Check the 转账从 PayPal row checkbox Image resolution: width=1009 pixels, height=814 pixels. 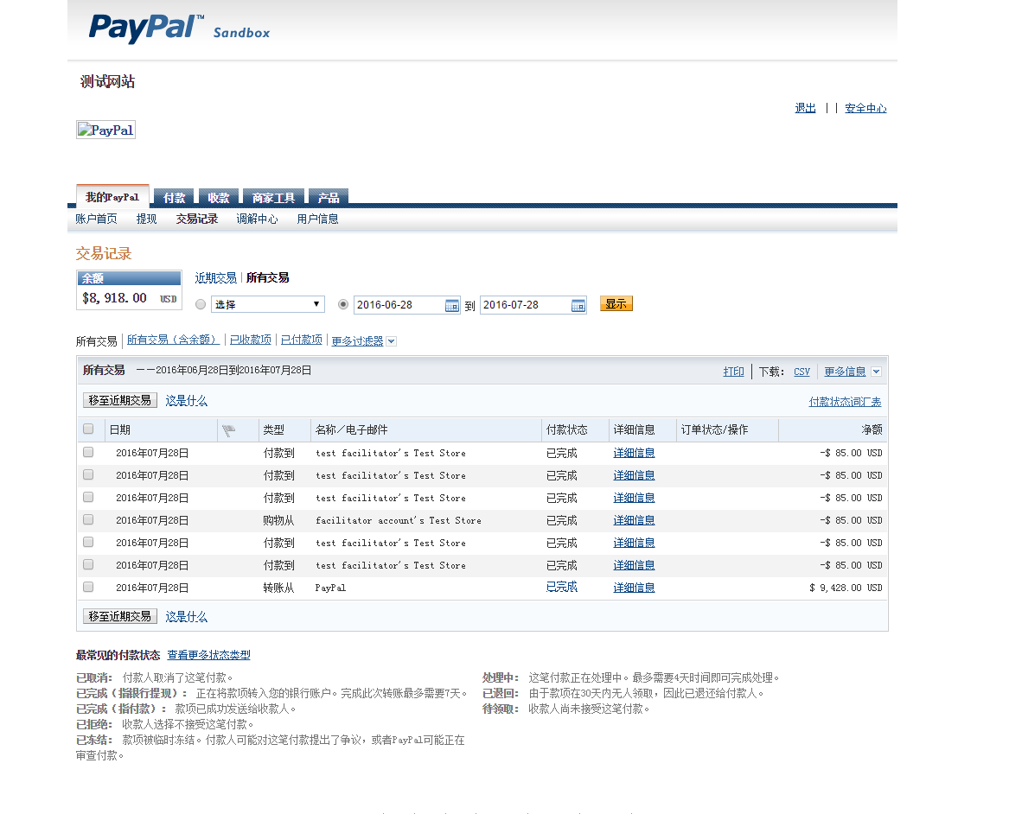88,587
